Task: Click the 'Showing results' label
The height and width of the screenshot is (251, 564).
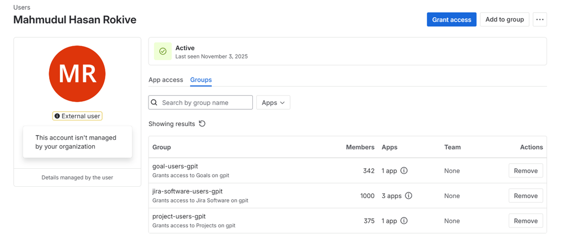Action: 172,124
